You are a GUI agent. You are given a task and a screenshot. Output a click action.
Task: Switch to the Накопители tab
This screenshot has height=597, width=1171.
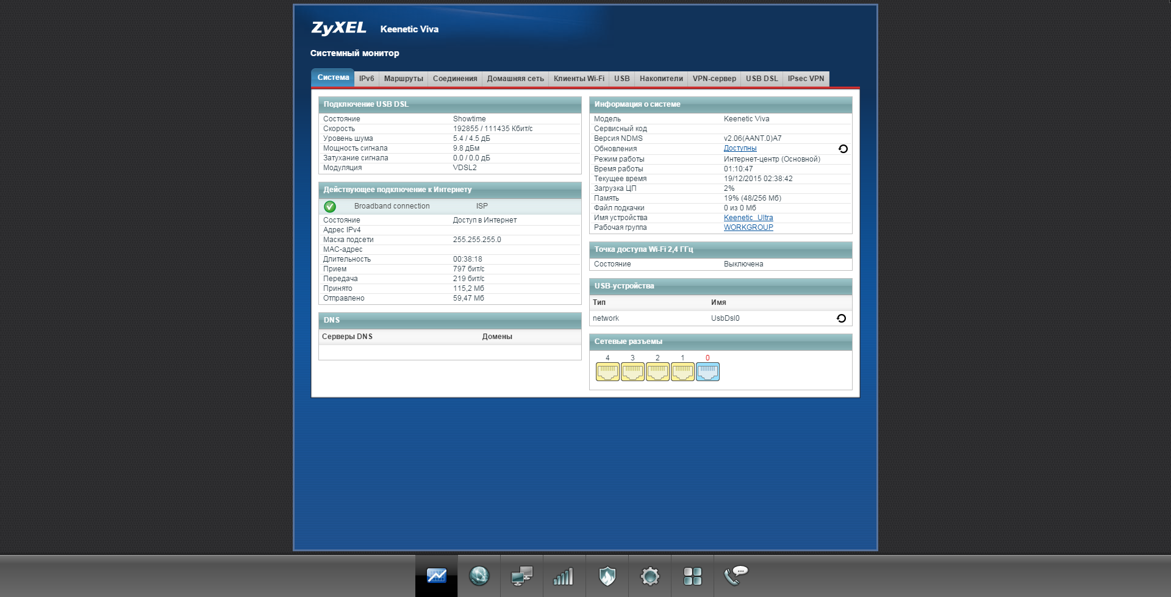click(x=661, y=79)
